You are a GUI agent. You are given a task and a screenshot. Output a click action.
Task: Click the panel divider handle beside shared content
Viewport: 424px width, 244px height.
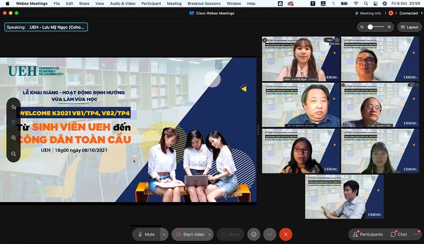(258, 130)
